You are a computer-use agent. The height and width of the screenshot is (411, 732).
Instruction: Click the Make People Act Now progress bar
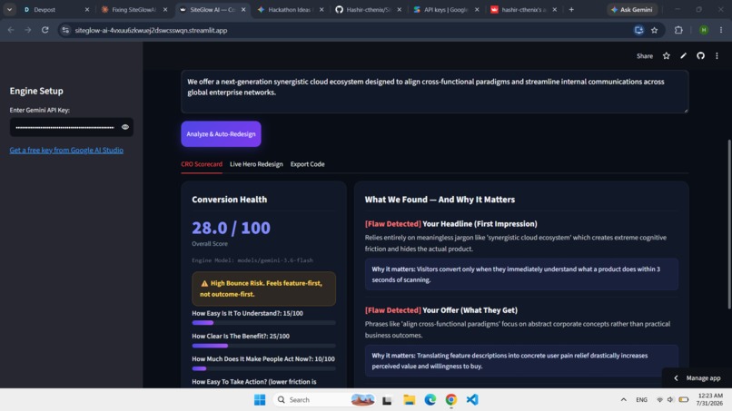pos(263,368)
